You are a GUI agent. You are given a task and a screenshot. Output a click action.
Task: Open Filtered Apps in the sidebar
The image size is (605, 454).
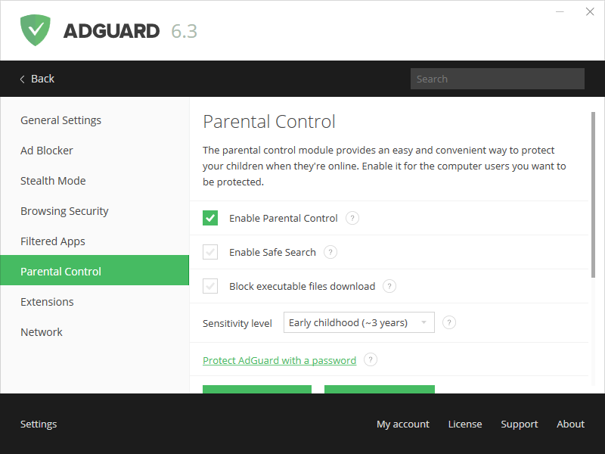(53, 241)
